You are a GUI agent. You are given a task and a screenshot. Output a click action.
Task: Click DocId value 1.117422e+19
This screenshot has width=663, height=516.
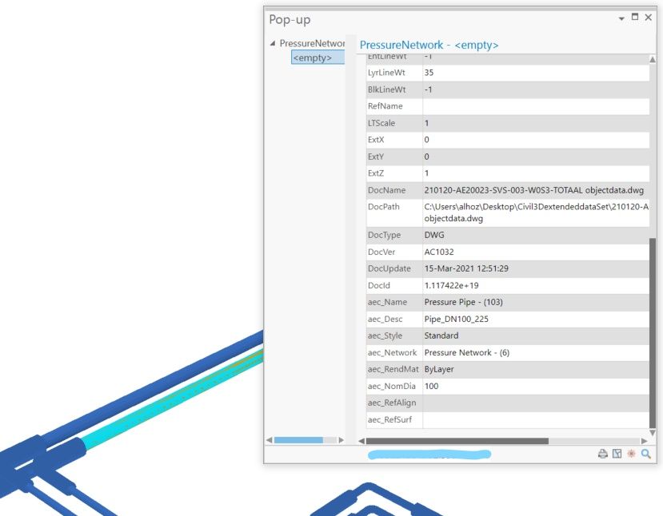452,285
